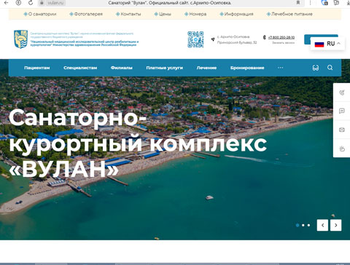Go to next slide arrow
This screenshot has width=350, height=265.
tap(335, 225)
